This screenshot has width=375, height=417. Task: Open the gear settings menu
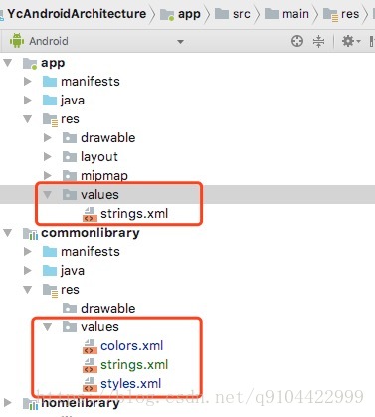[x=350, y=41]
